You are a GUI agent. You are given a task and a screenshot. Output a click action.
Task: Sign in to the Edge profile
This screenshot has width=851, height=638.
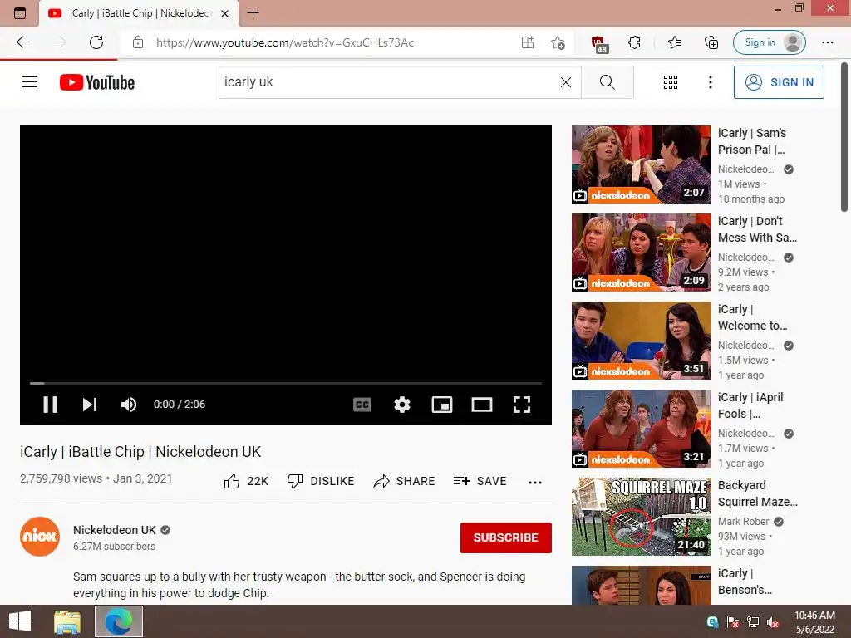[x=769, y=42]
